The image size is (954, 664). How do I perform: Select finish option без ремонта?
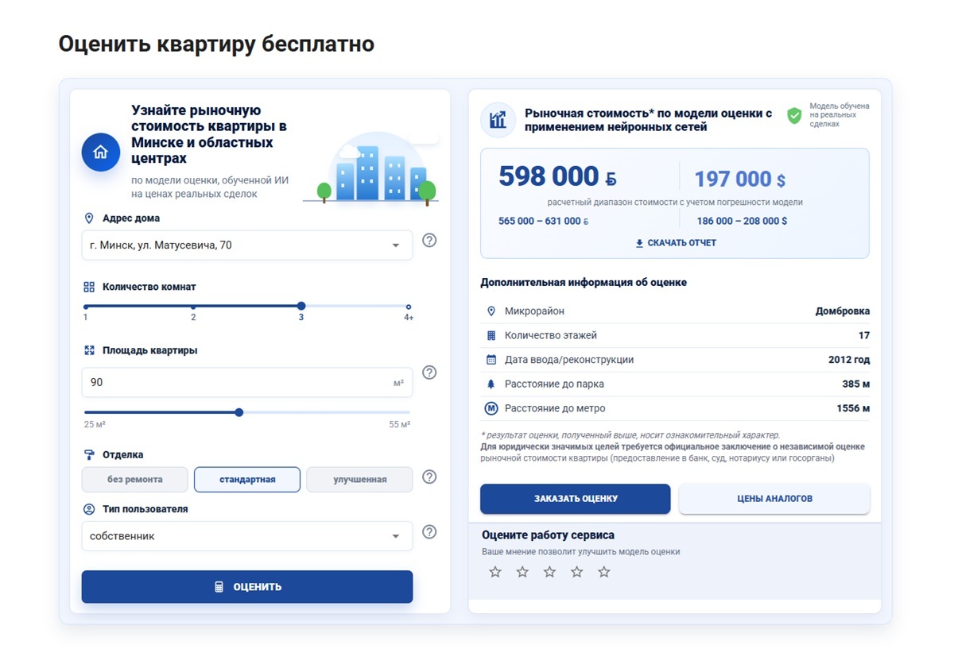coord(135,480)
